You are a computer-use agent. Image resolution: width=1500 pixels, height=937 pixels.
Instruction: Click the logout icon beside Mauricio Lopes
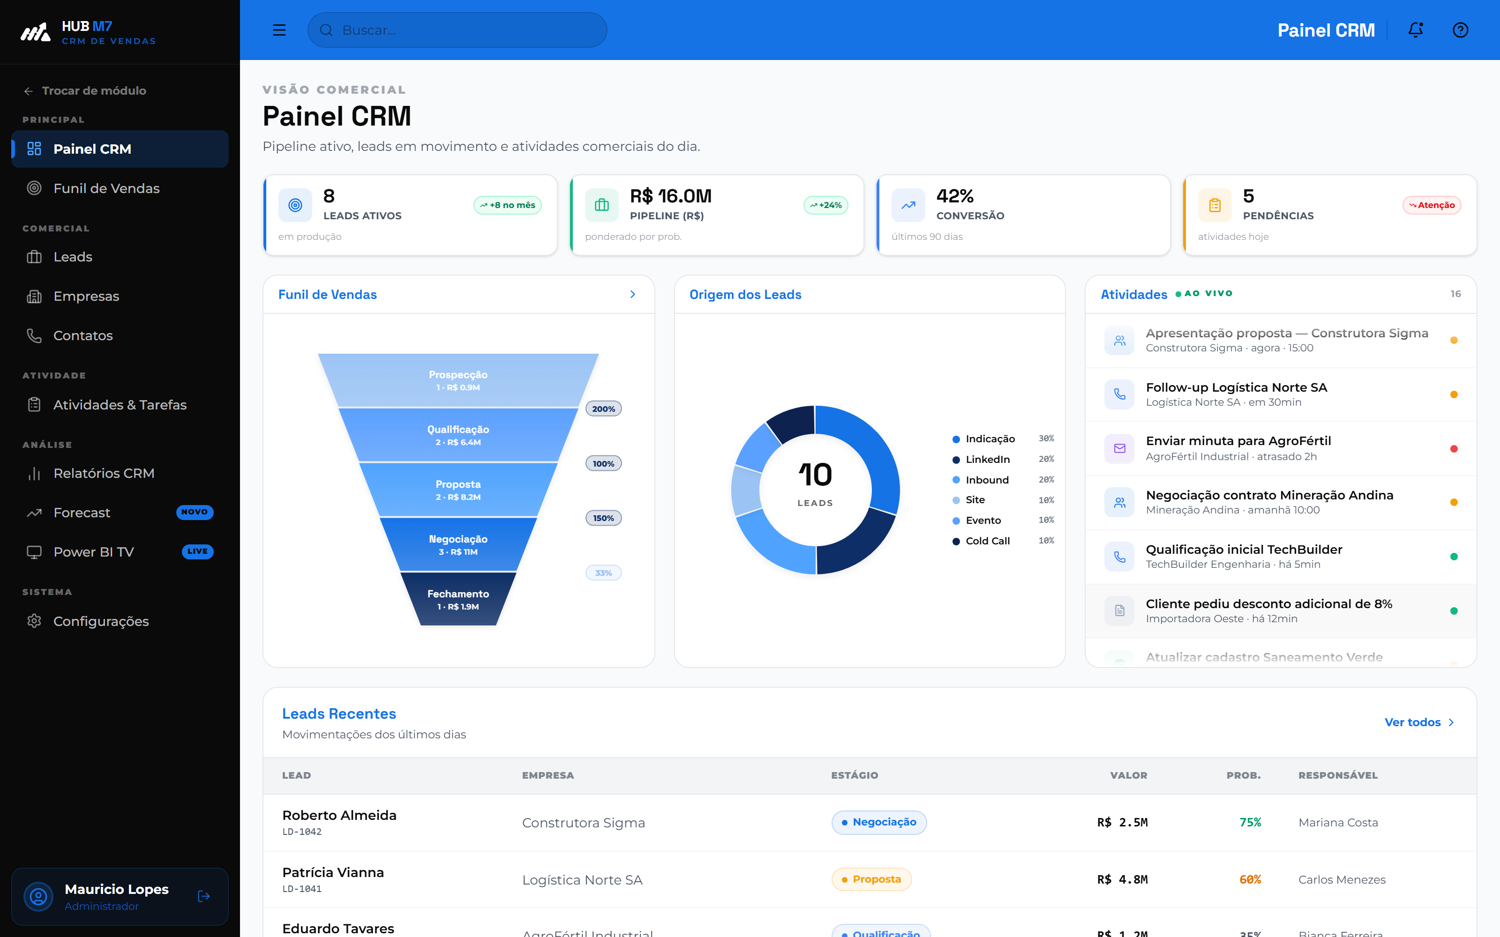click(x=203, y=896)
